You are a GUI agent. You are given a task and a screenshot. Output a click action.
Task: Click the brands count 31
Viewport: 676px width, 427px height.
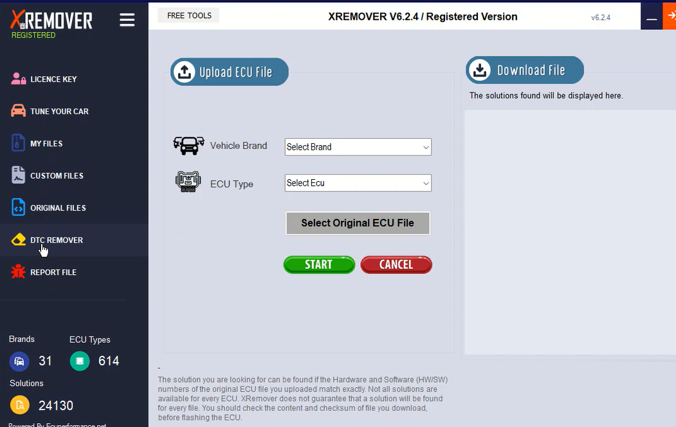point(45,361)
